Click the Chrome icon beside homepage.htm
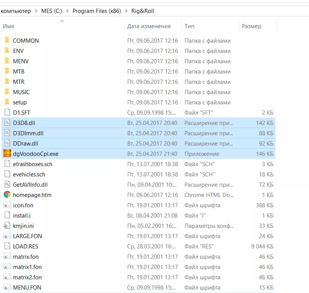 point(7,195)
